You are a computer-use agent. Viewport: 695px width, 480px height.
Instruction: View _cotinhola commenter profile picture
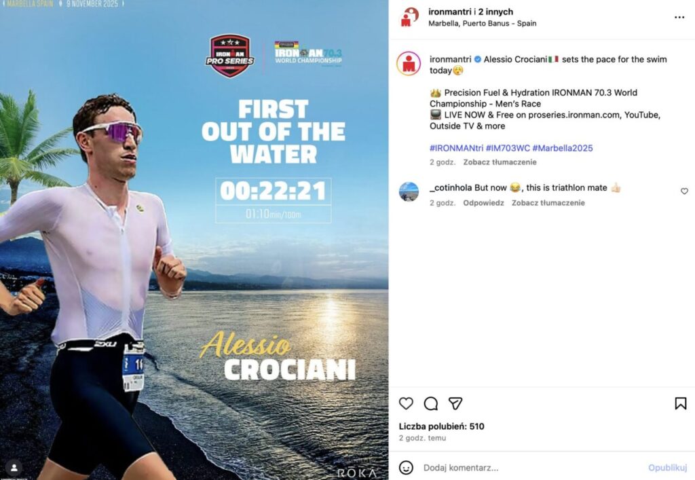pos(409,192)
